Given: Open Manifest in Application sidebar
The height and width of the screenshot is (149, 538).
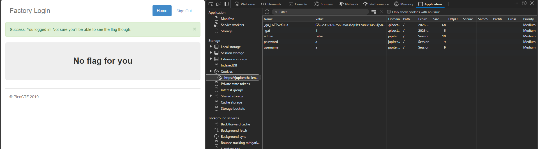Looking at the screenshot, I should click(227, 19).
